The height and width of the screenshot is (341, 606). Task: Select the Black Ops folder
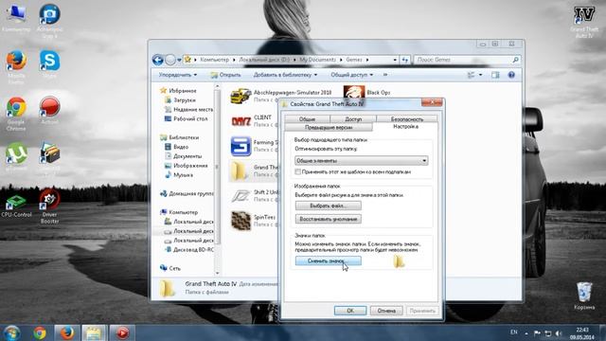367,93
